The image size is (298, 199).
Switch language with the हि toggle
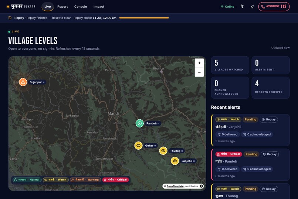pos(242,6)
